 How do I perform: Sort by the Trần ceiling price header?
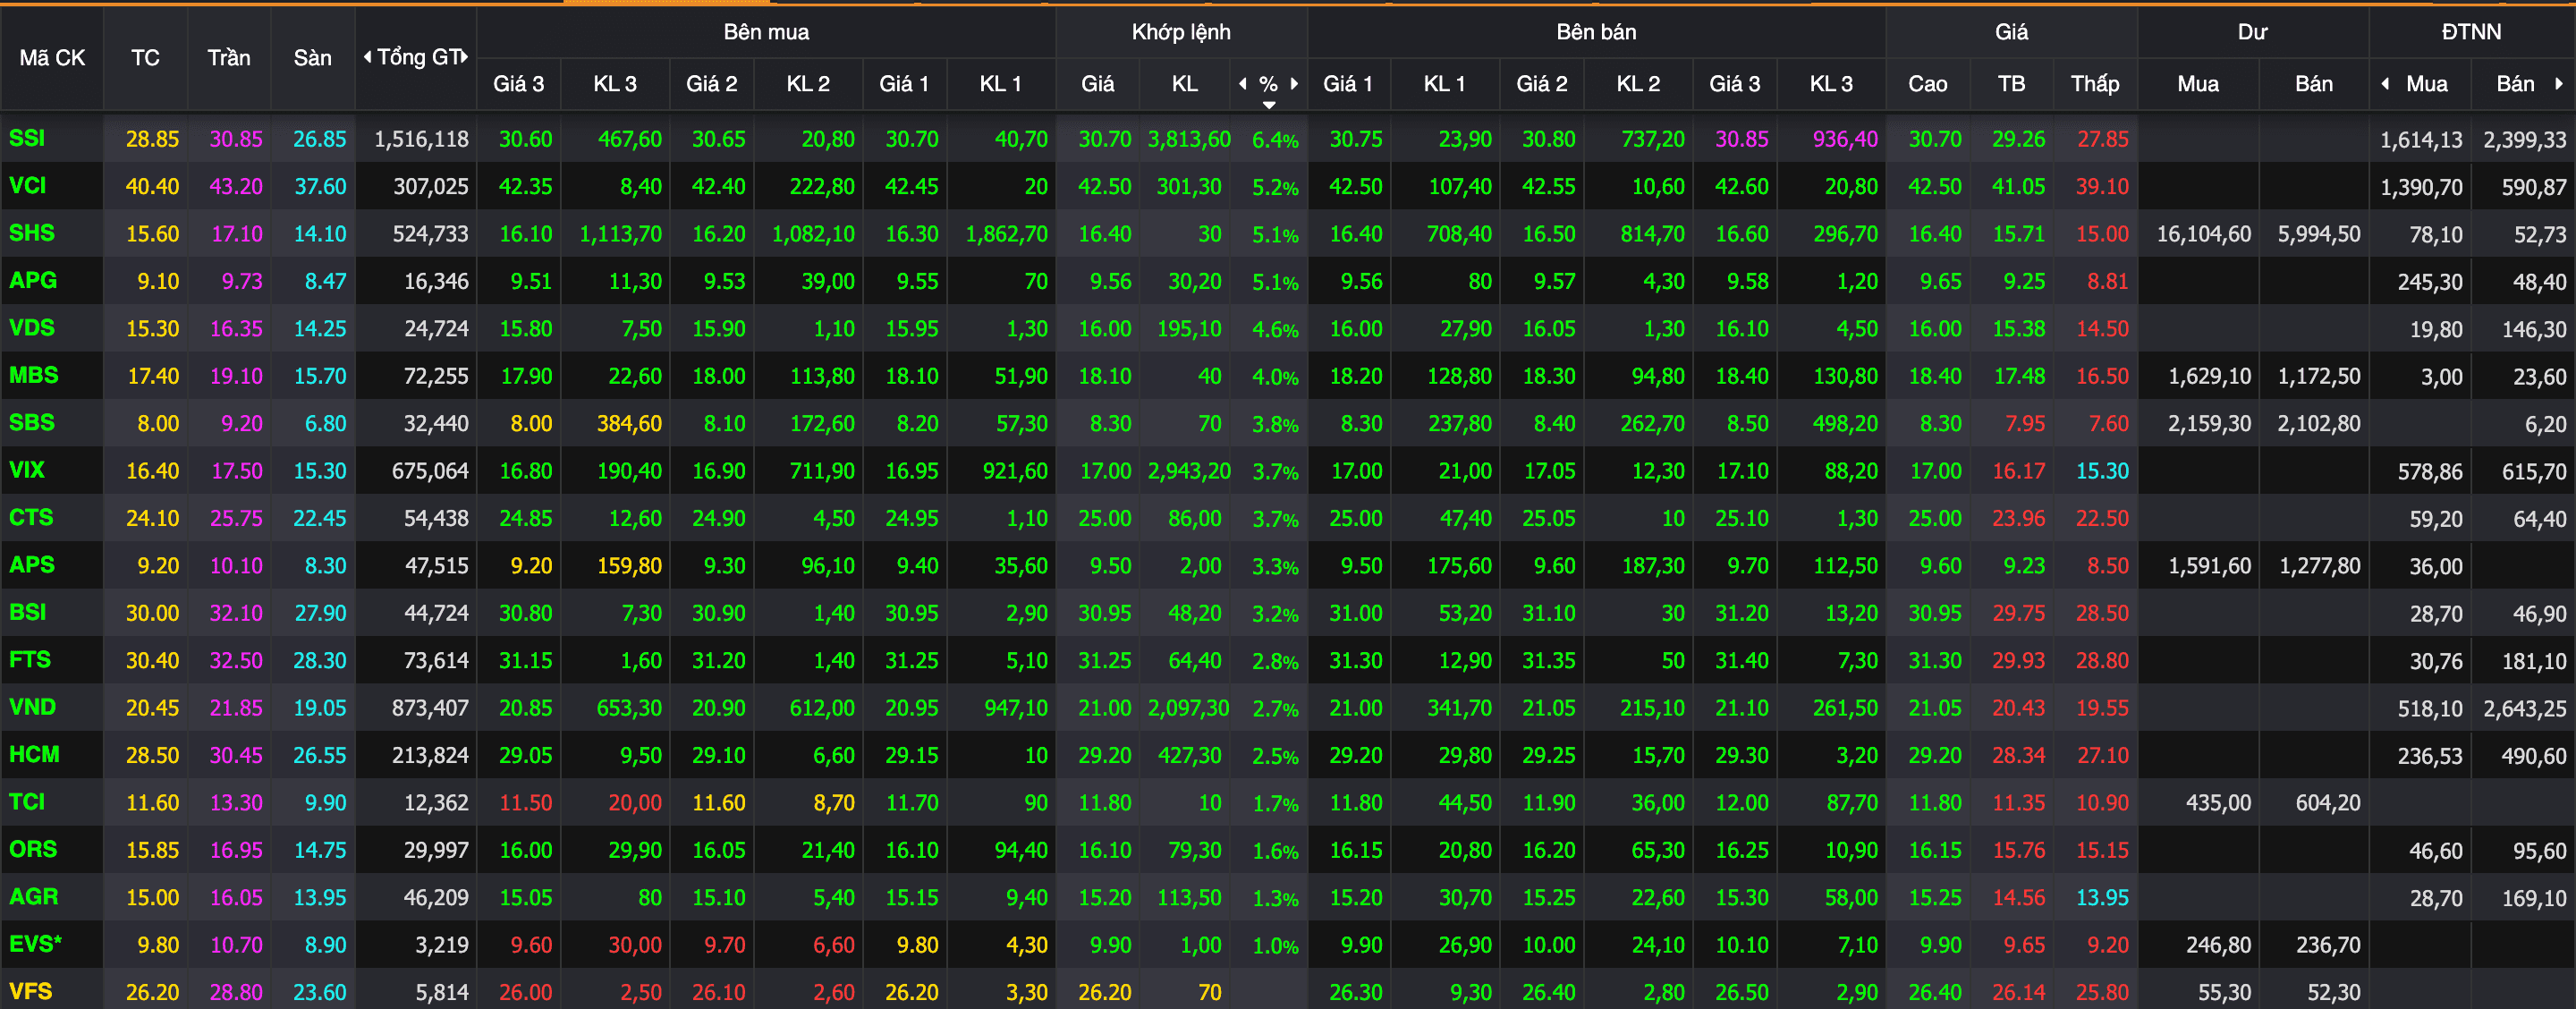(x=229, y=58)
